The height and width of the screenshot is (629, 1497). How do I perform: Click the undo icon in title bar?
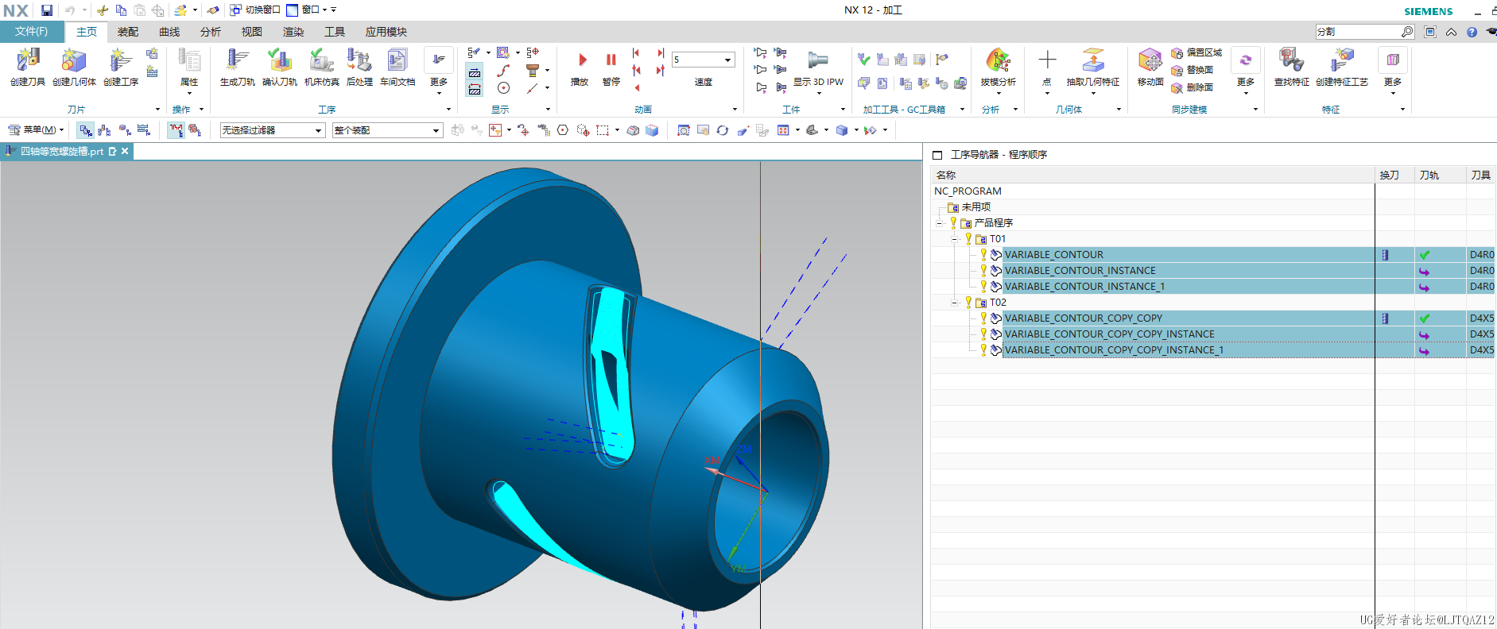click(x=70, y=10)
